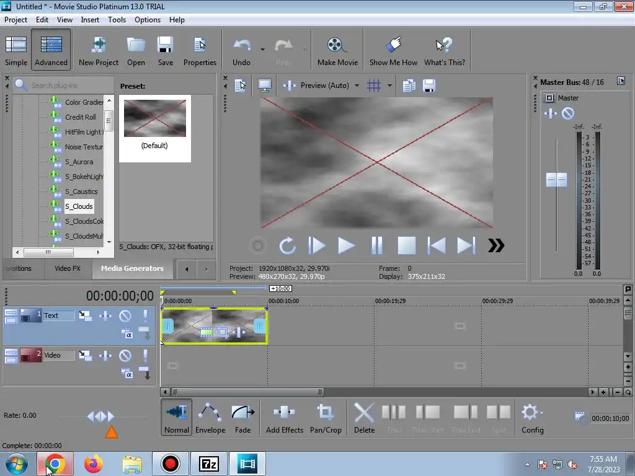This screenshot has width=635, height=476.
Task: Undo the last action
Action: 242,50
